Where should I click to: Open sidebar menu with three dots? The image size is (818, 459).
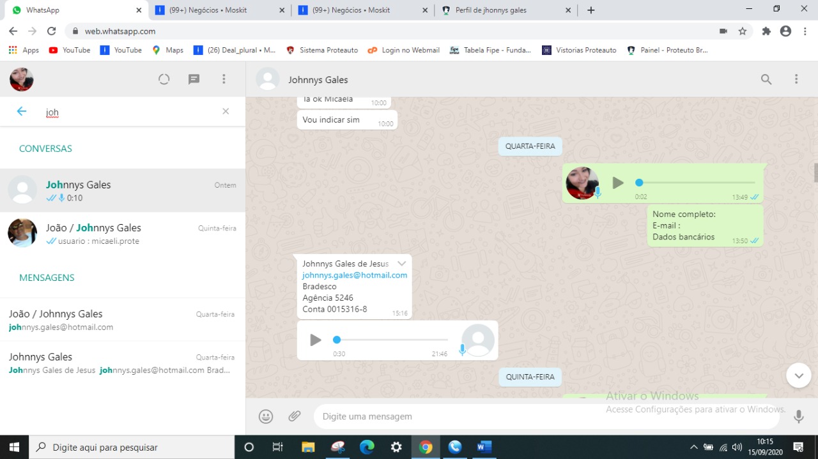click(x=224, y=79)
